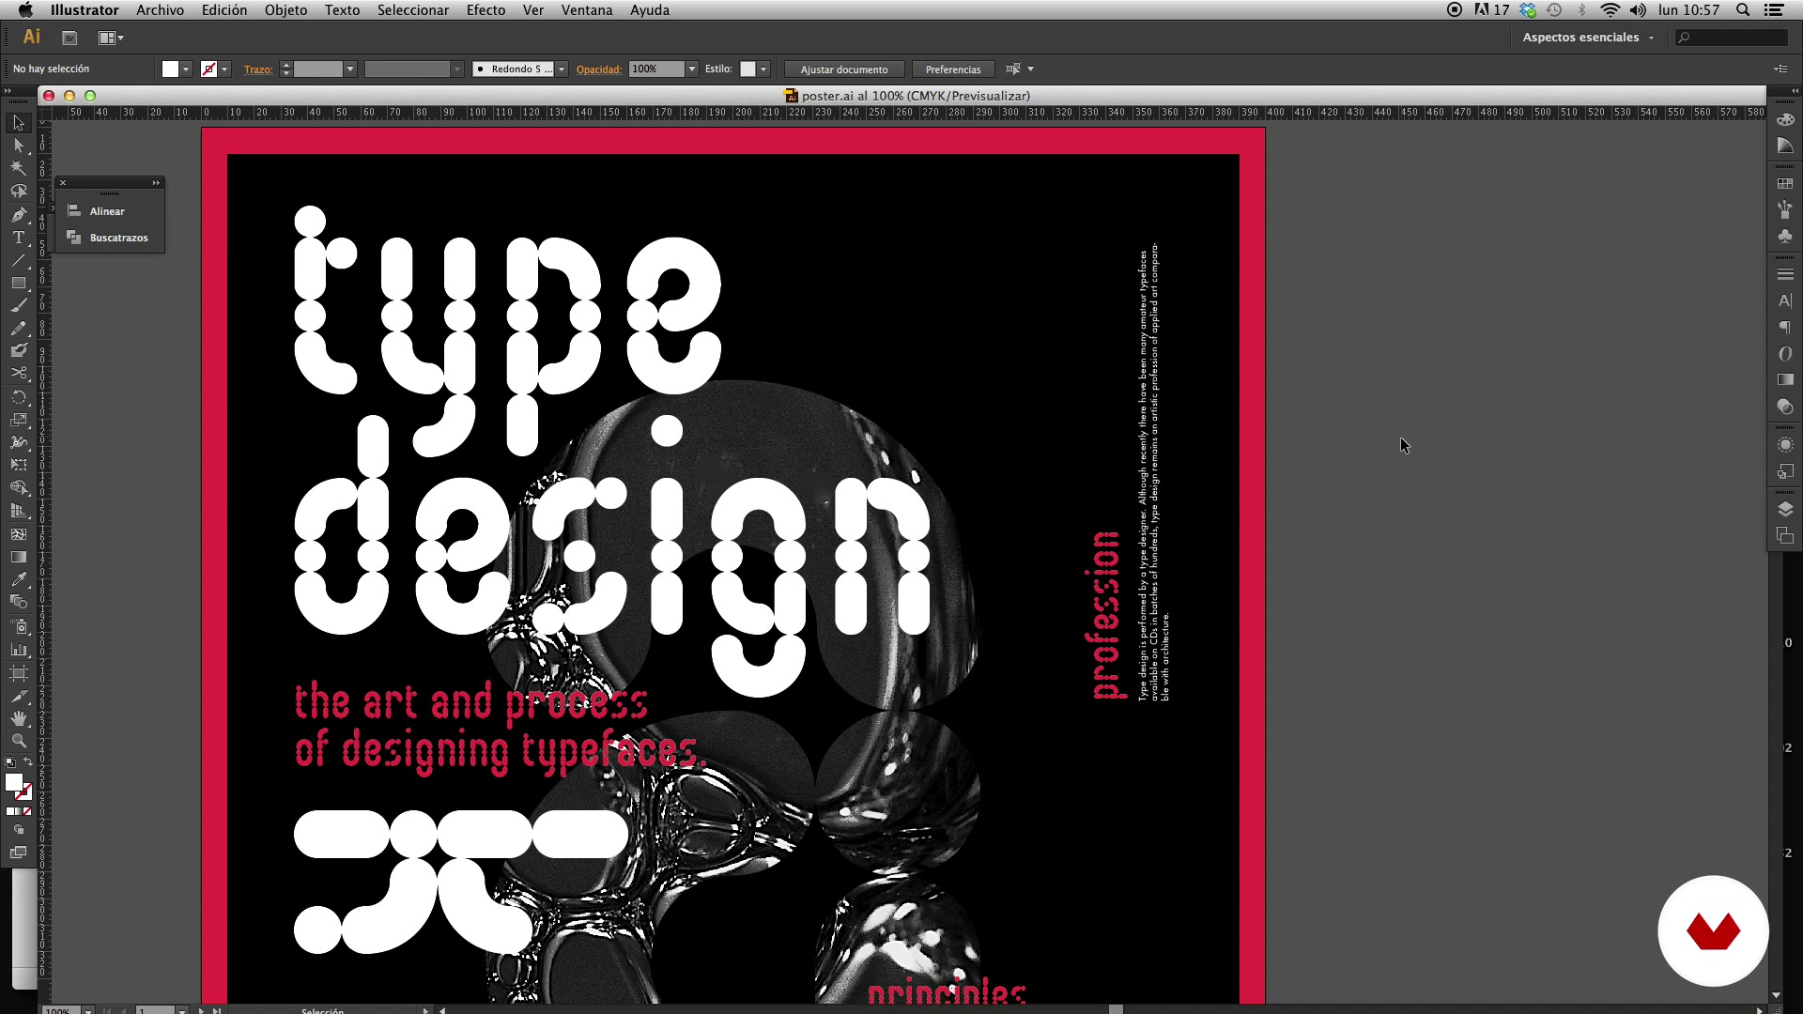The height and width of the screenshot is (1014, 1803).
Task: Open the arrange documents dropdown
Action: [x=111, y=38]
